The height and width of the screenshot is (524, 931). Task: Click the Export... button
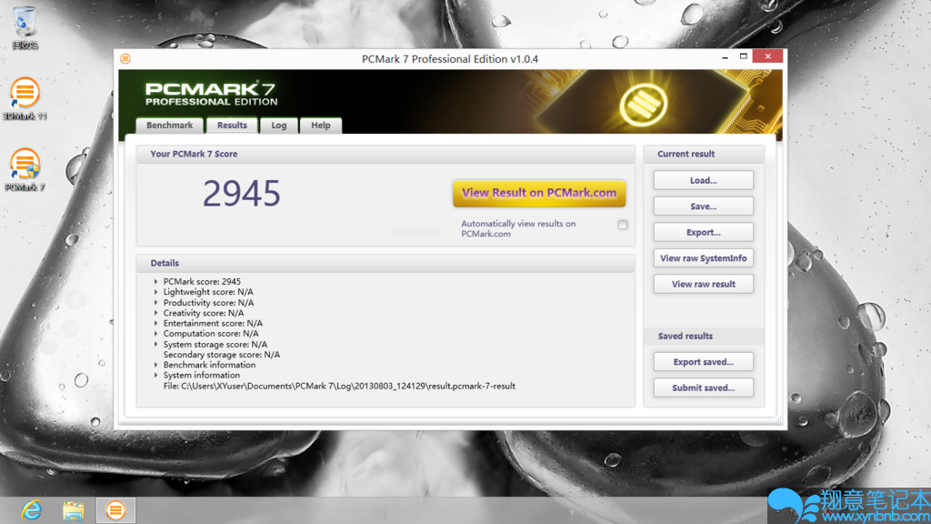coord(704,232)
